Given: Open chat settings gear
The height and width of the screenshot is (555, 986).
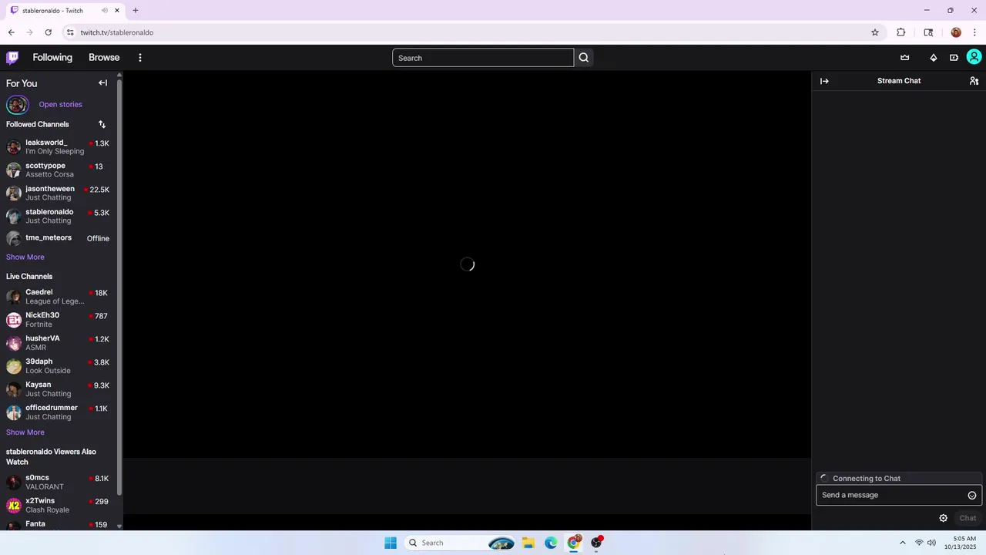Looking at the screenshot, I should coord(943,518).
